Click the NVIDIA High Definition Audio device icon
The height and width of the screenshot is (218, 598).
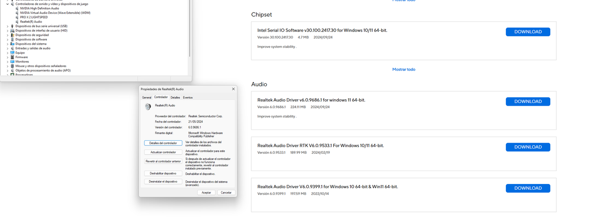click(17, 8)
